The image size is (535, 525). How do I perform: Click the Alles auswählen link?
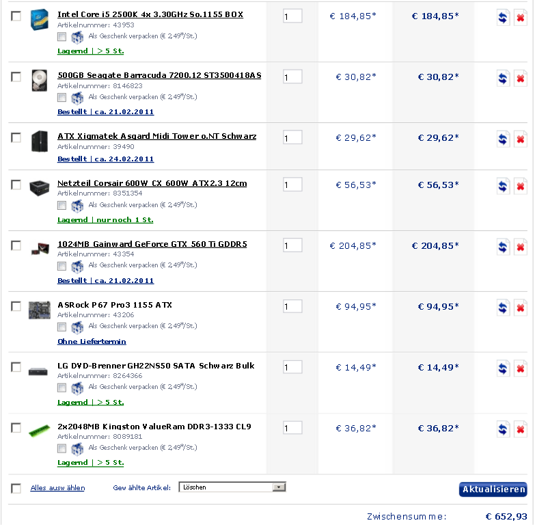click(57, 488)
